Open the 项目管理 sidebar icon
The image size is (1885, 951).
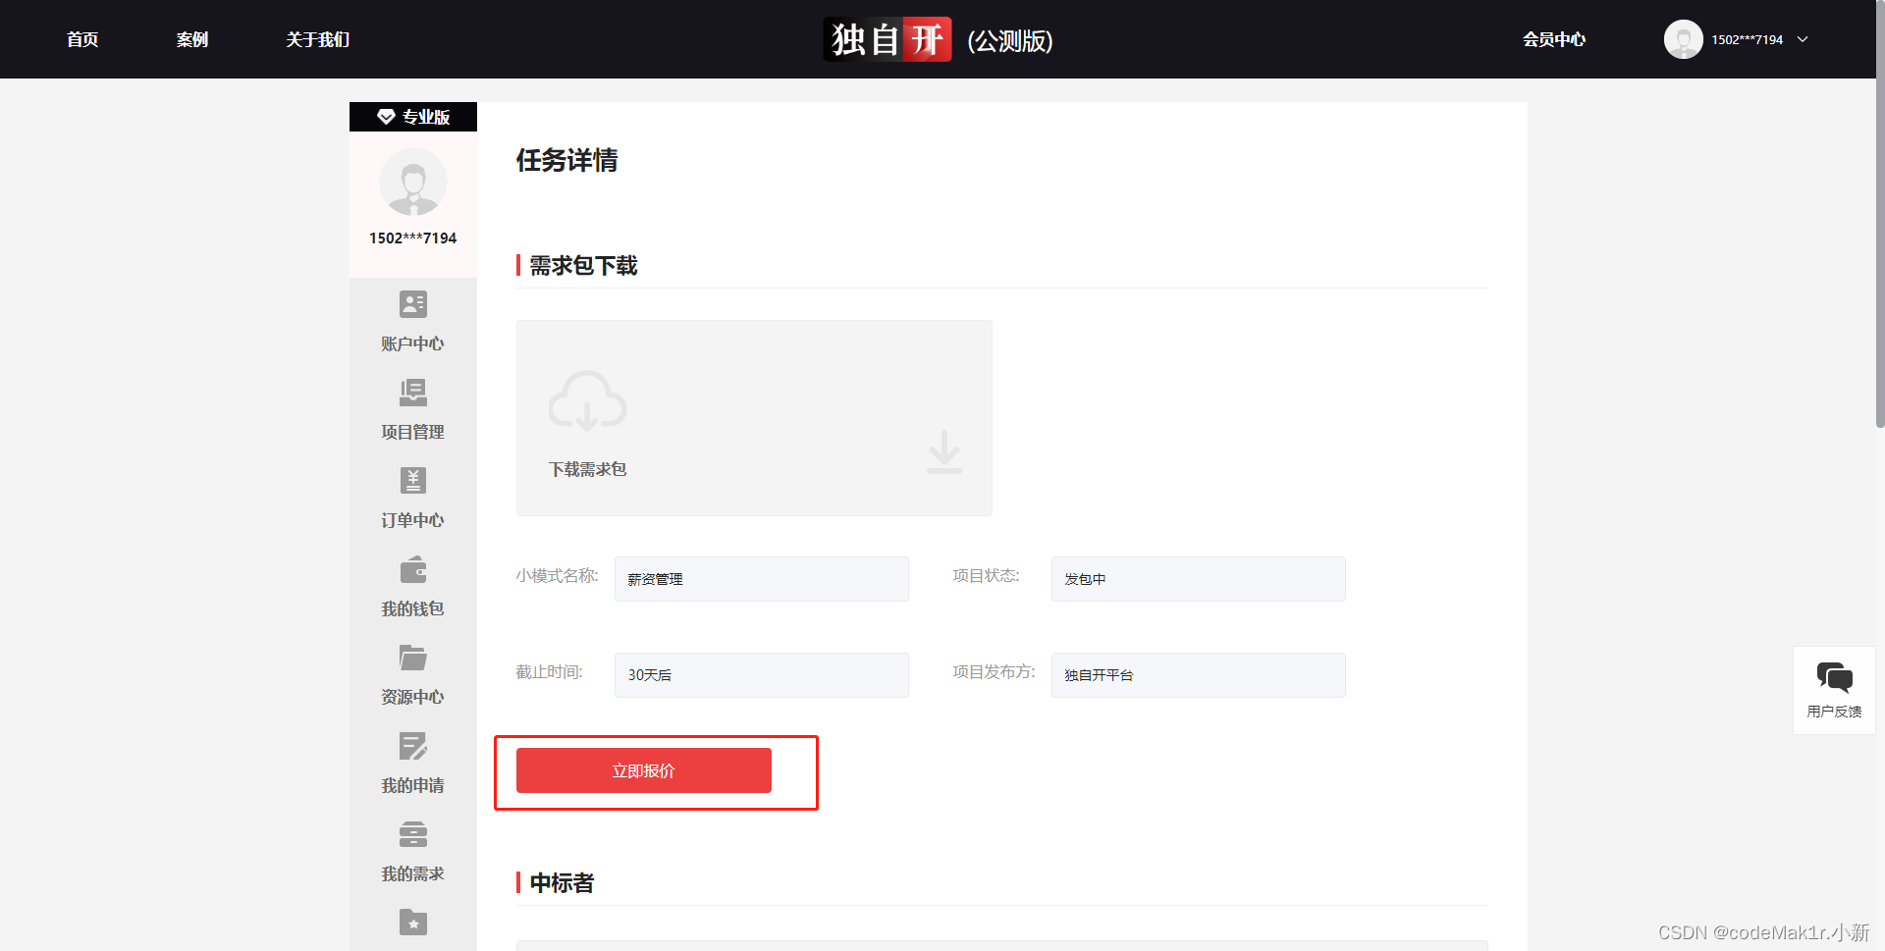413,393
